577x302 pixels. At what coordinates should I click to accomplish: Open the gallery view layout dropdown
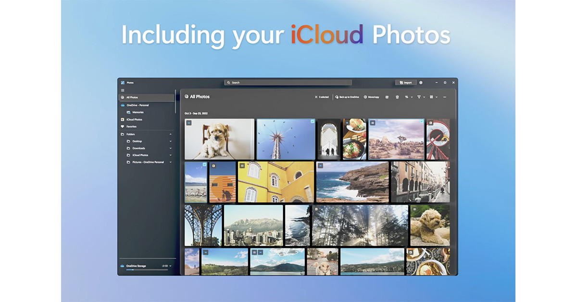coord(433,97)
